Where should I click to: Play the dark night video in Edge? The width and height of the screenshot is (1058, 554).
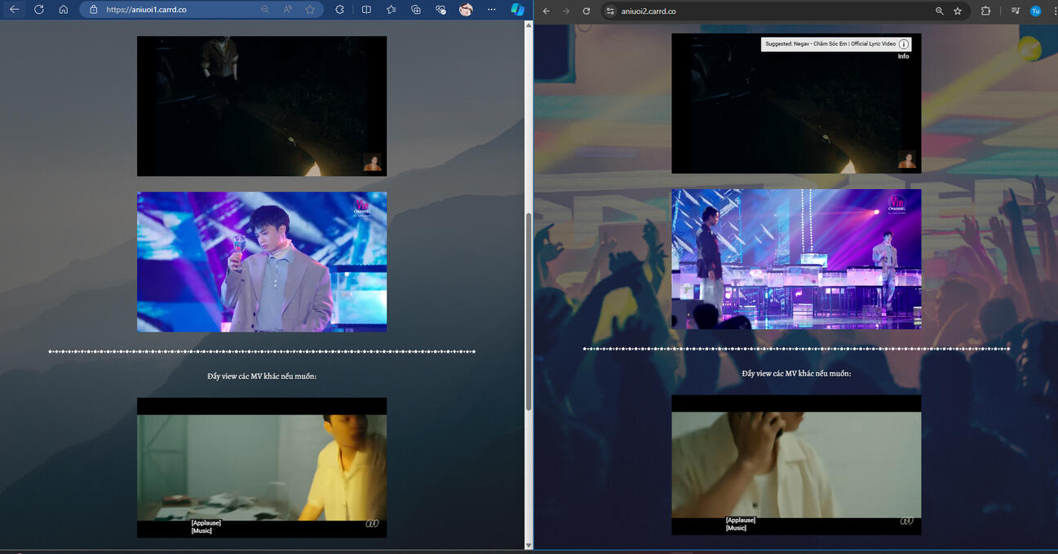[262, 106]
